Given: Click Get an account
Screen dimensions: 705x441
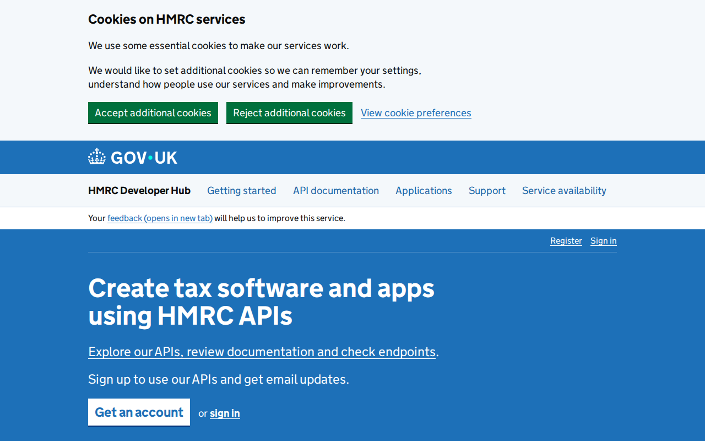Looking at the screenshot, I should tap(139, 412).
